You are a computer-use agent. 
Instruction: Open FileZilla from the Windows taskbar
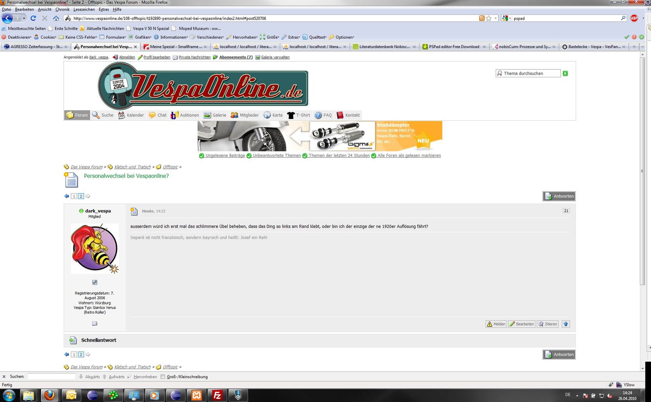click(x=217, y=395)
